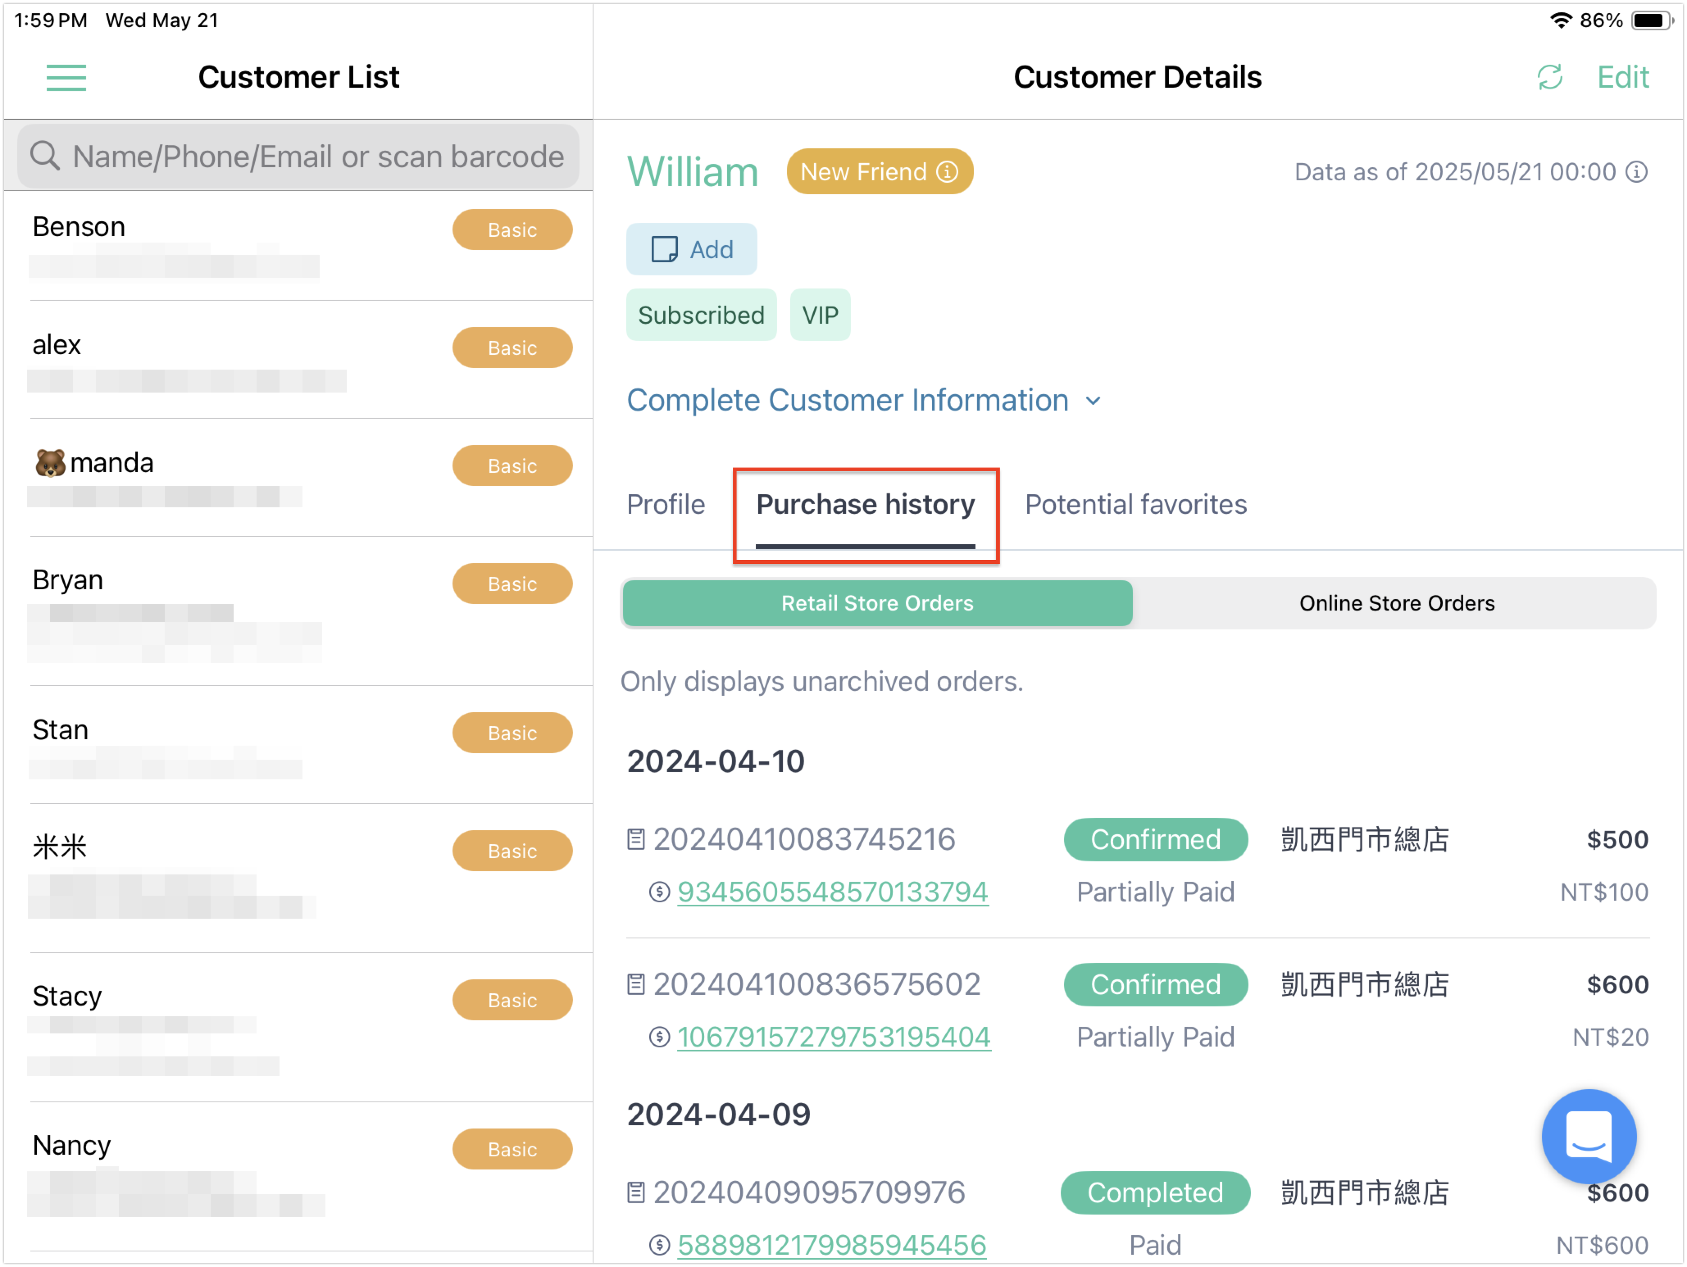The image size is (1687, 1267).
Task: Select customer Stacy in list
Action: [298, 1027]
